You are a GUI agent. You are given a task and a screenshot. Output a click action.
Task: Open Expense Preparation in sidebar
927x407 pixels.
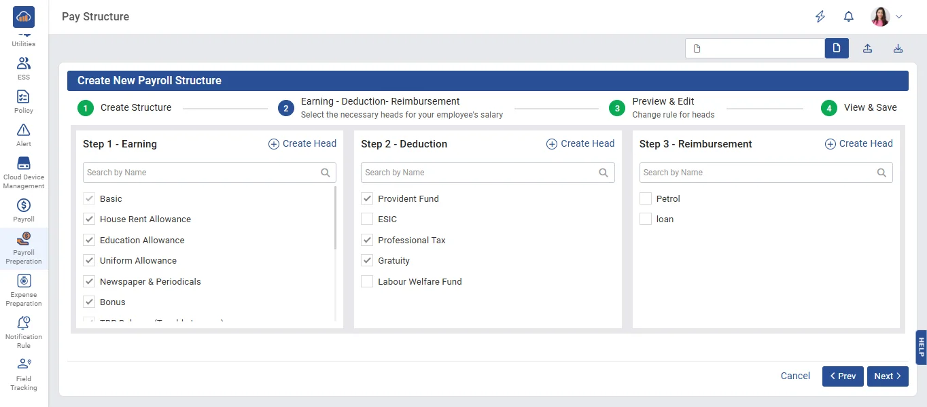(24, 289)
